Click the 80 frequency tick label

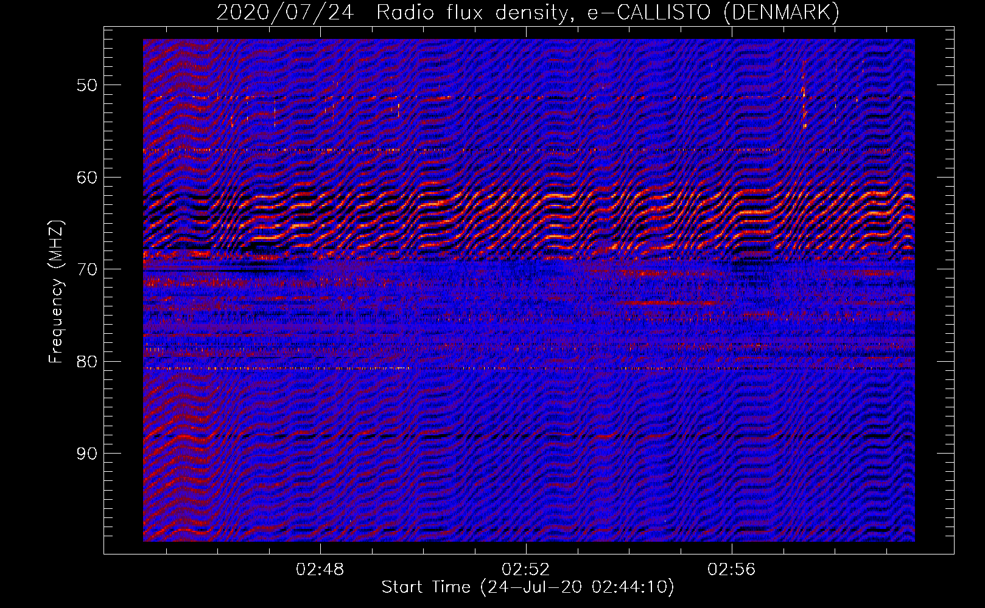87,362
